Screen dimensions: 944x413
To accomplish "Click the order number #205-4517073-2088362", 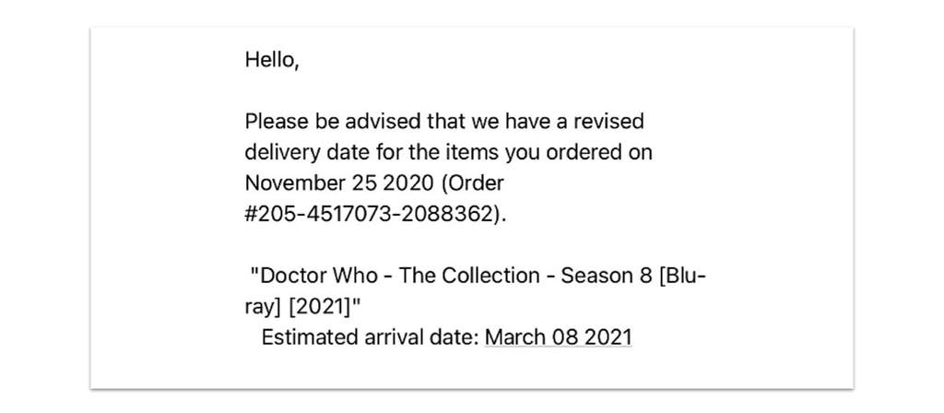I will coord(372,215).
